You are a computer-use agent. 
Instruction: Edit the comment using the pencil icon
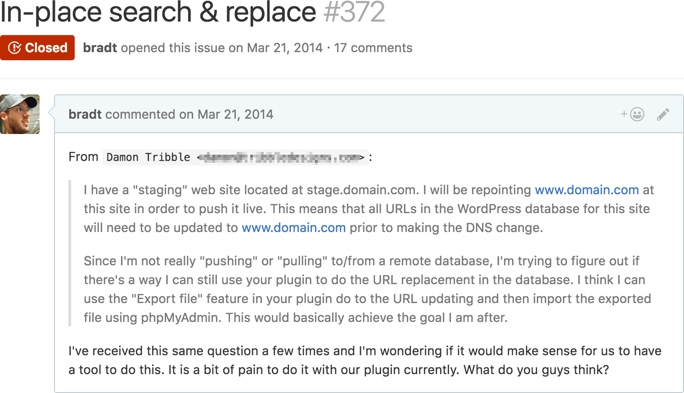[663, 114]
